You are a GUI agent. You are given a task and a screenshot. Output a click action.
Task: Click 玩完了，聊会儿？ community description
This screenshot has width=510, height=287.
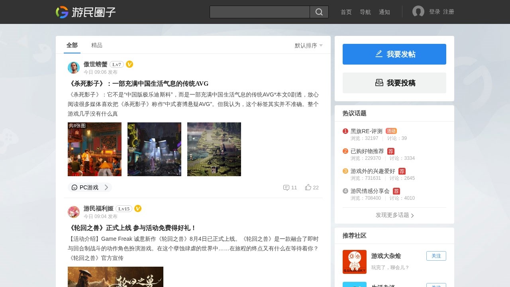[x=390, y=267]
